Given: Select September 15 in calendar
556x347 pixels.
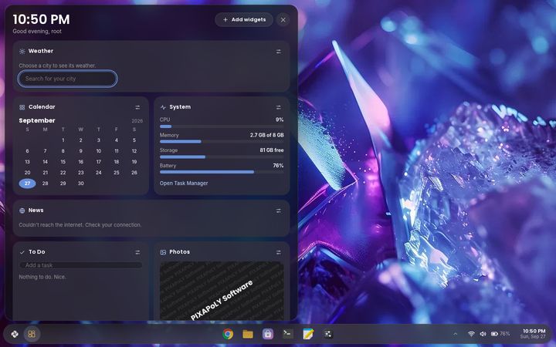Looking at the screenshot, I should (63, 162).
